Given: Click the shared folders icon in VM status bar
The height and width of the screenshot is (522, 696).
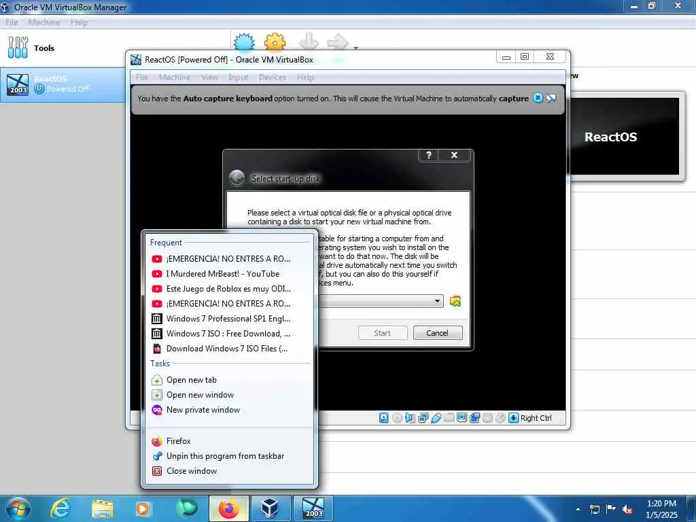Looking at the screenshot, I should [449, 418].
